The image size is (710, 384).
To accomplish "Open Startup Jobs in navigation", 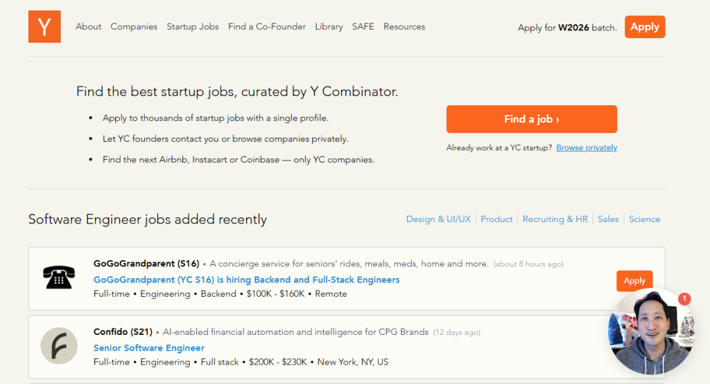I will [193, 27].
